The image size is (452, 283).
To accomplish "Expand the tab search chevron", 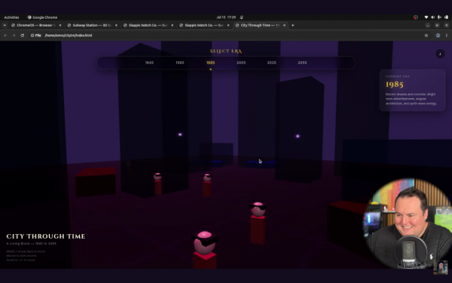I will (5, 25).
